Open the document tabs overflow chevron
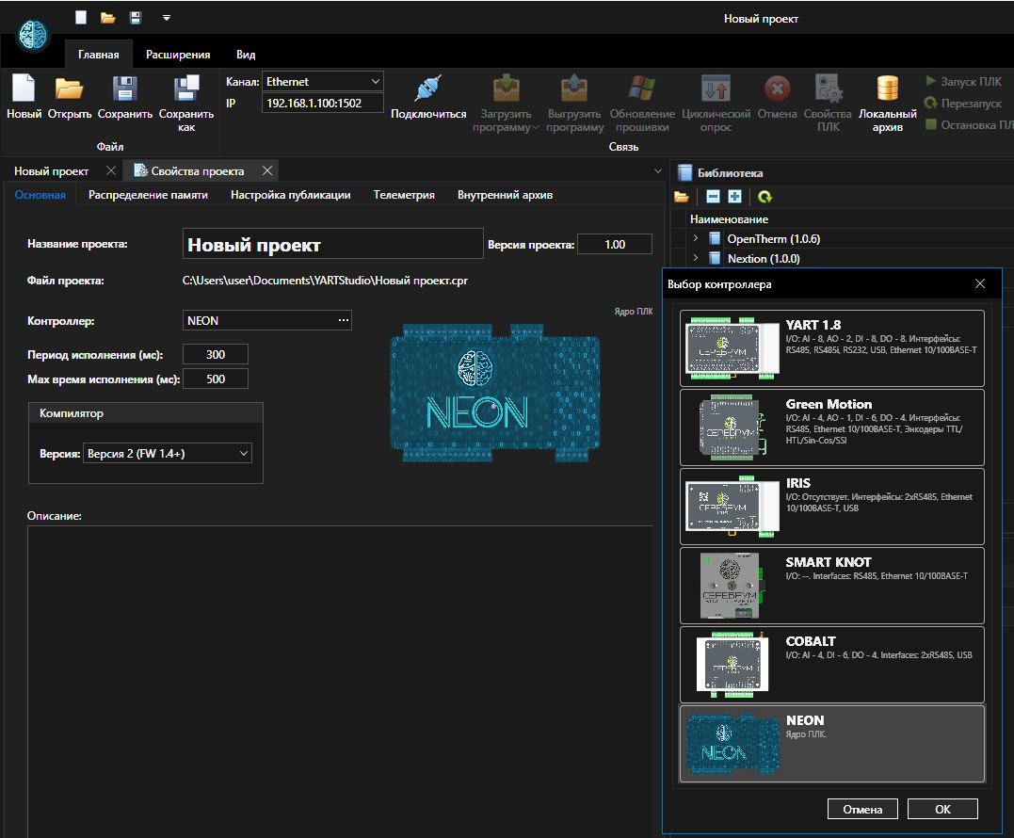 [658, 171]
